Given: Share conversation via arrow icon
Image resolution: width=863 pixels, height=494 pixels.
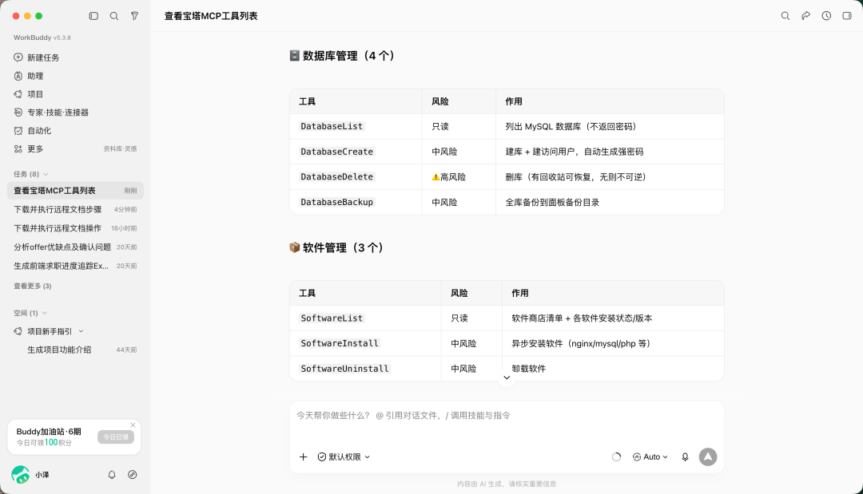Looking at the screenshot, I should [805, 16].
